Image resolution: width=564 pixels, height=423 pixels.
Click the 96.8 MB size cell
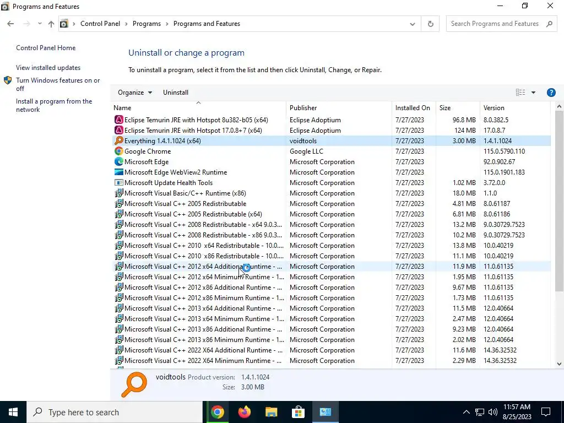tap(464, 120)
